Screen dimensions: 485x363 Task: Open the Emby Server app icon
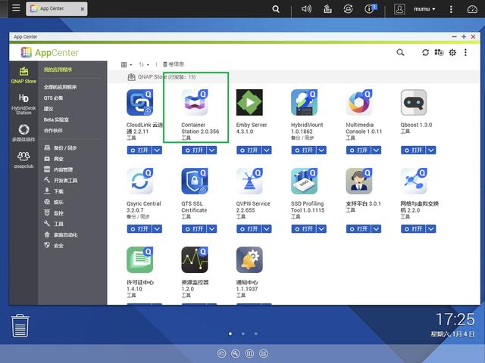(249, 102)
